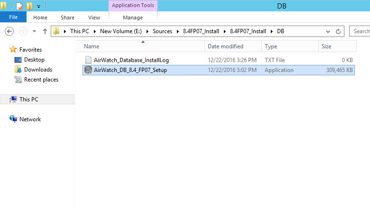This screenshot has width=370, height=208.
Task: Sort by the Type column header
Action: coord(290,46)
